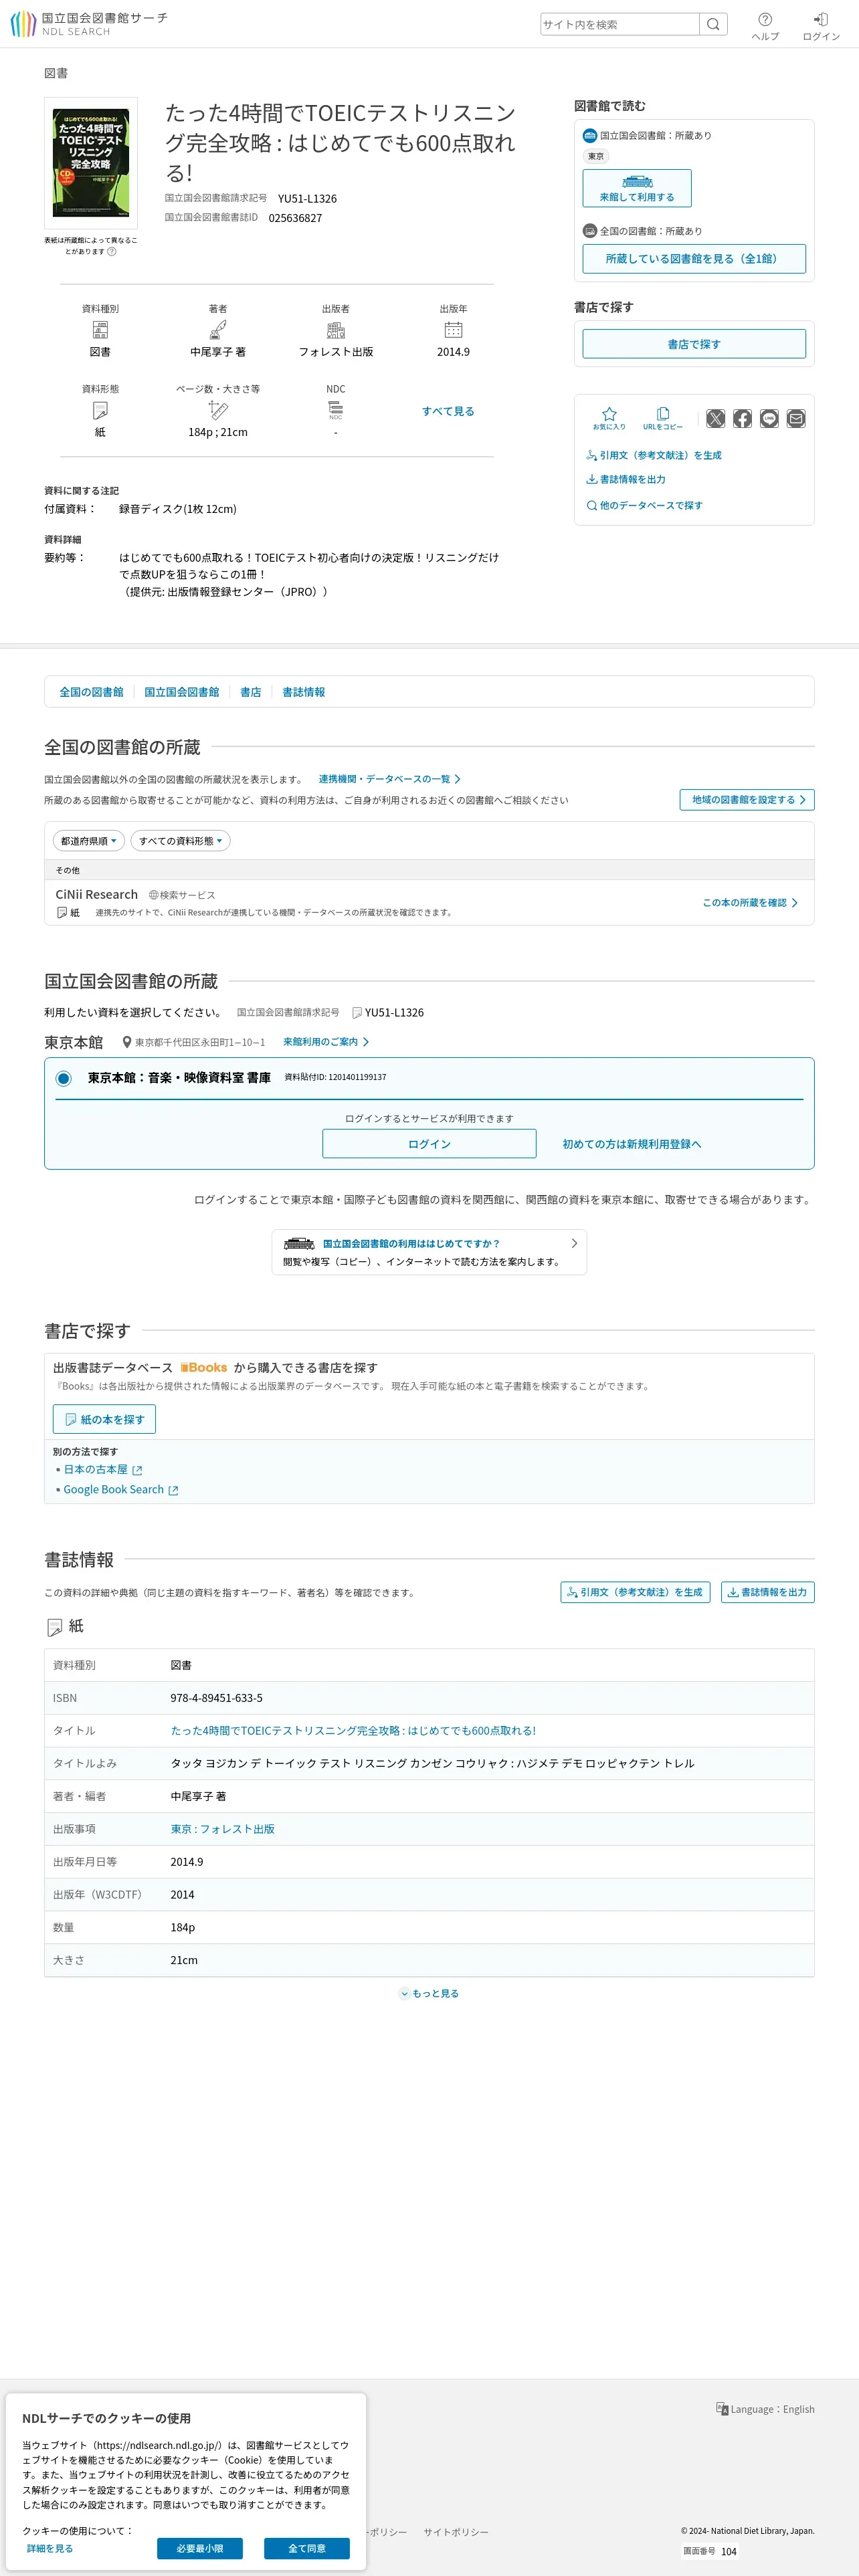Screen dimensions: 859x2576
Task: Click 所蔵している図書館を見る（全1館）
Action: pyautogui.click(x=694, y=259)
